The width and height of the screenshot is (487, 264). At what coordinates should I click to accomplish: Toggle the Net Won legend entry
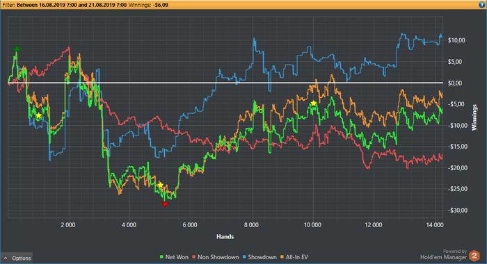174,257
